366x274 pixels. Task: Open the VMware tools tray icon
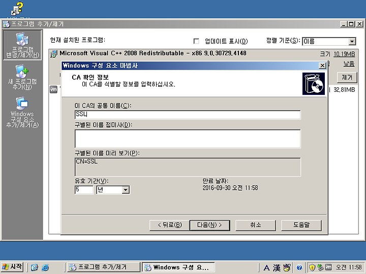[328, 267]
